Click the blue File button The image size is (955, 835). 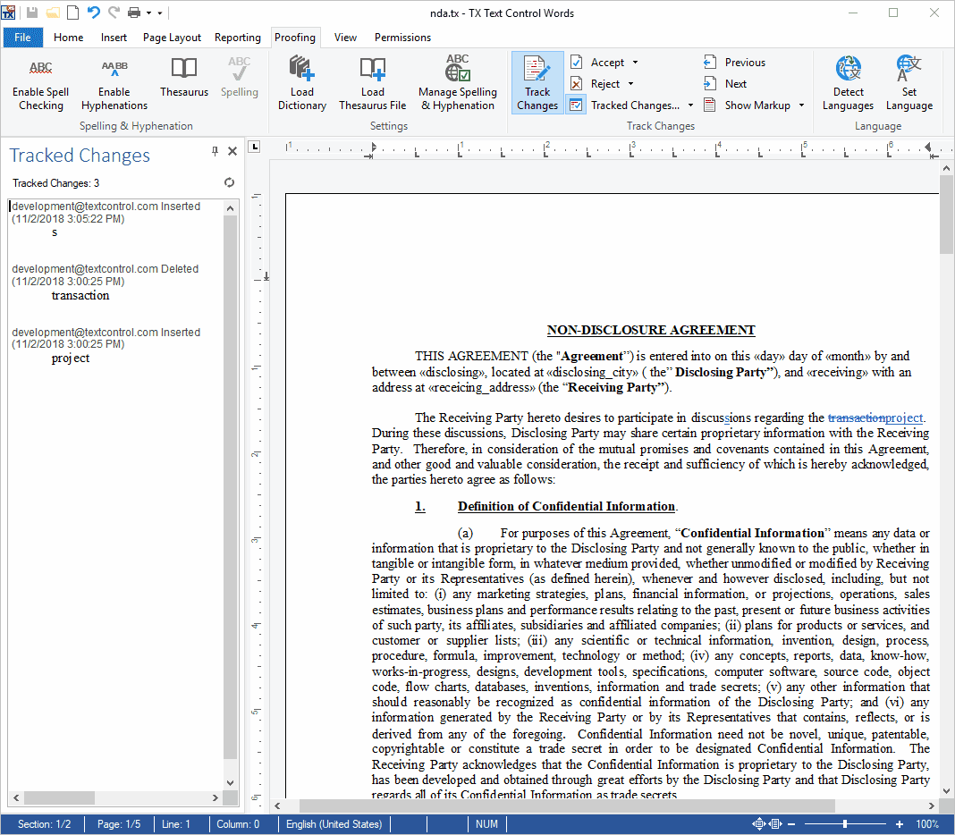(x=22, y=38)
